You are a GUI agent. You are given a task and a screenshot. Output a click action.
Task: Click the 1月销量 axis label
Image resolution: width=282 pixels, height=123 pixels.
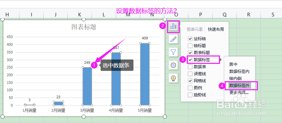(x=30, y=110)
